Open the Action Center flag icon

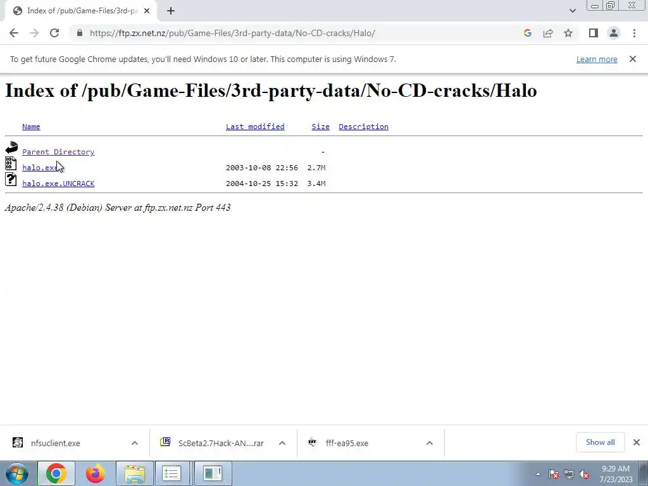pos(553,474)
